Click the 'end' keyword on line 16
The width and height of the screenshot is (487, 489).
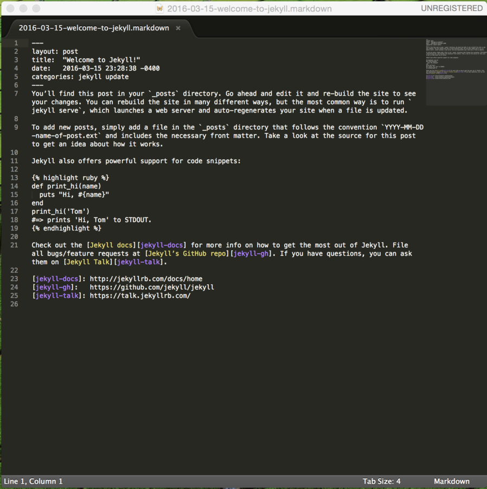[37, 203]
